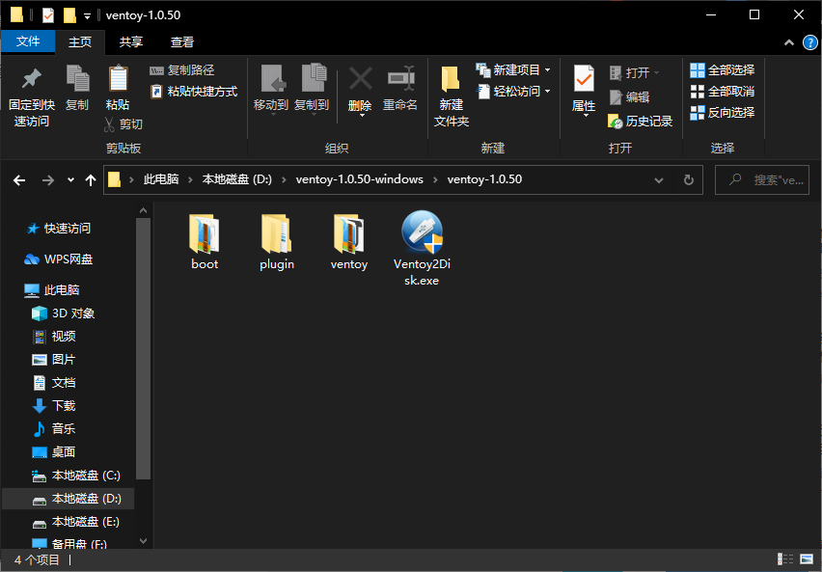Switch to large icons view in status bar

click(807, 559)
